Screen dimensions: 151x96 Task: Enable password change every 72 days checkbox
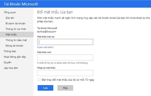coord(39,80)
